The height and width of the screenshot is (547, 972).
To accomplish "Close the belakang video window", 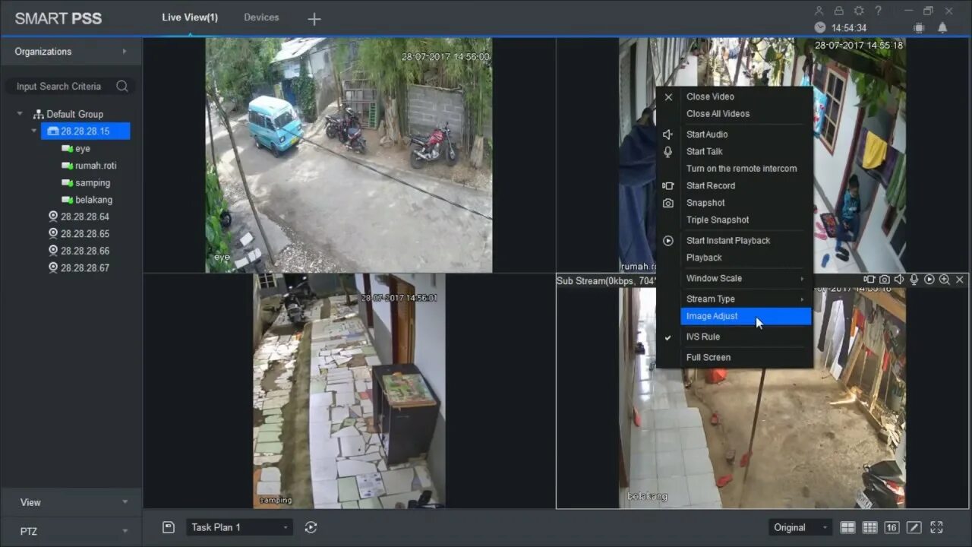I will pyautogui.click(x=960, y=280).
